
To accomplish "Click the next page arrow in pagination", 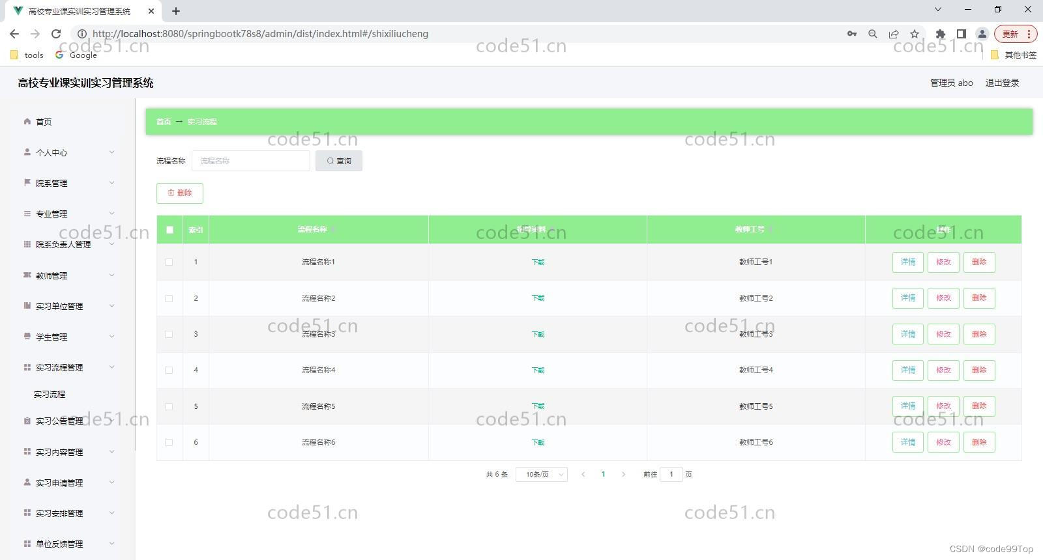I will pyautogui.click(x=623, y=474).
